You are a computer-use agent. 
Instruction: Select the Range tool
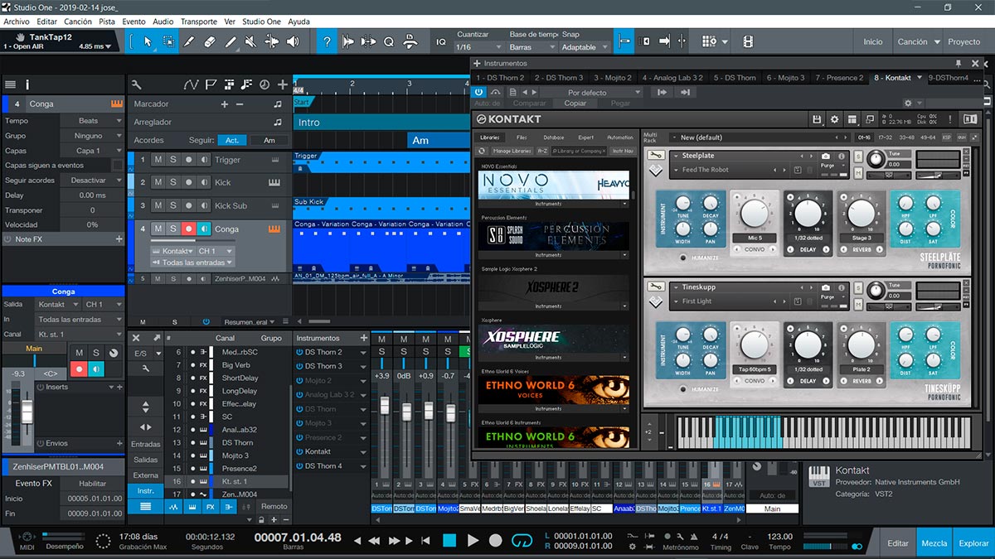click(169, 41)
